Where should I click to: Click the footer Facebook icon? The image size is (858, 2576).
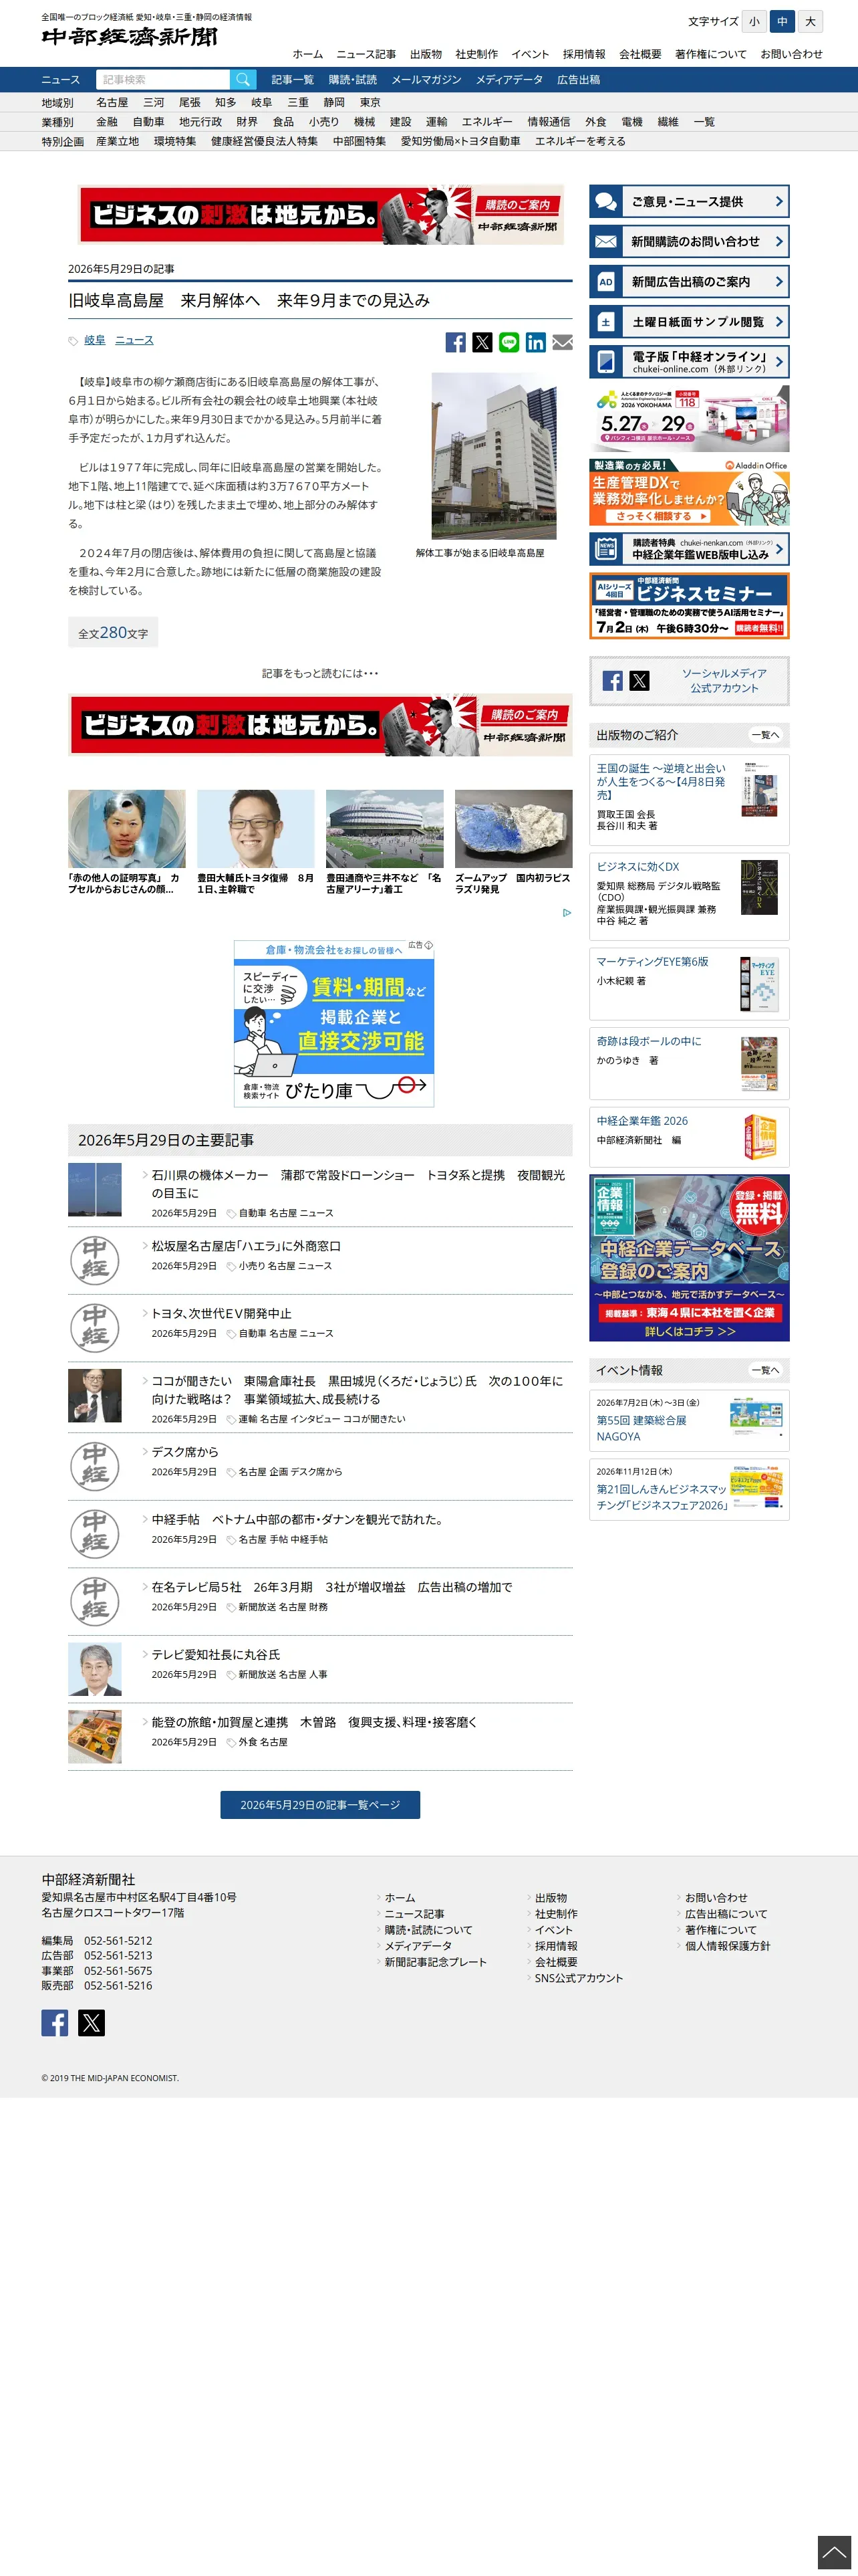pyautogui.click(x=55, y=2022)
